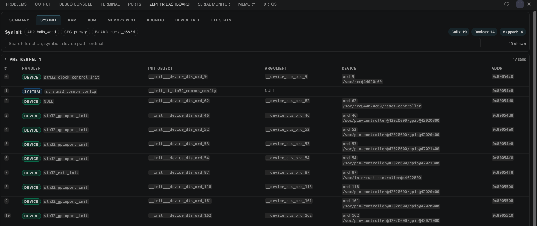
Task: Click the Devices: 14 badge
Action: (484, 32)
